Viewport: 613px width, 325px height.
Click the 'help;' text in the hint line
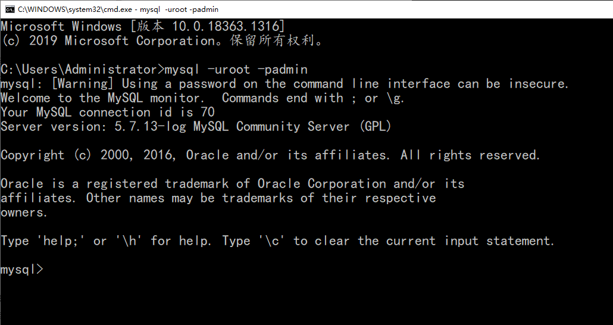60,241
